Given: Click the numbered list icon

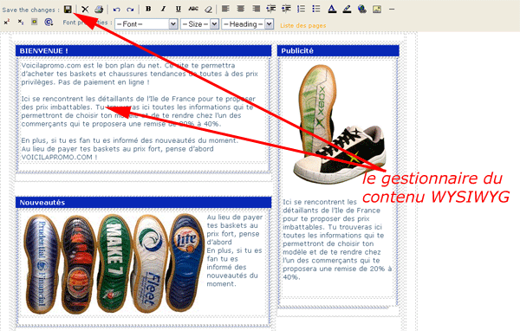Looking at the screenshot, I should pyautogui.click(x=302, y=9).
